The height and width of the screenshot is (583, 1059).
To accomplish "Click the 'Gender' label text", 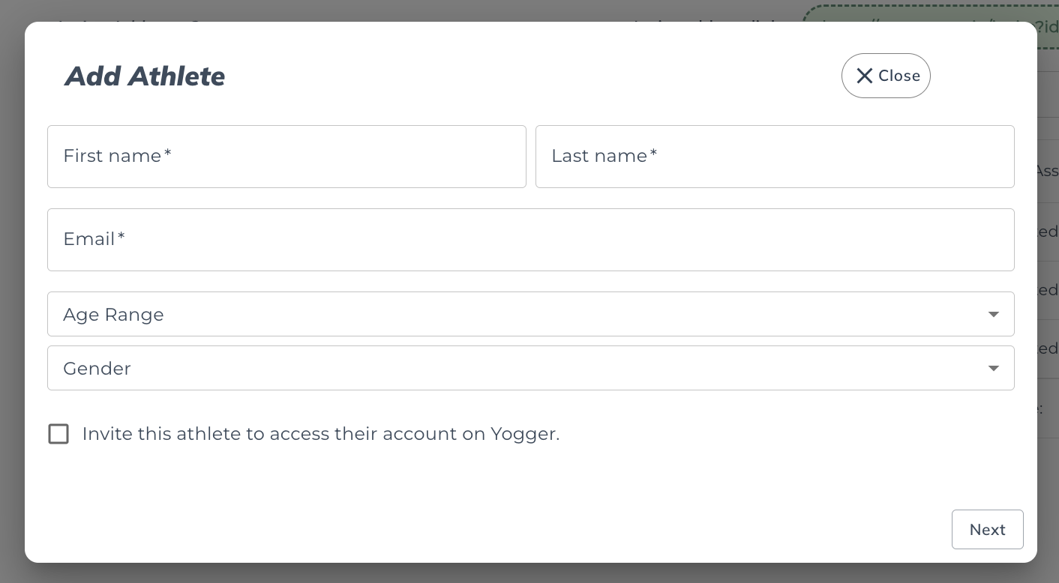I will point(97,369).
